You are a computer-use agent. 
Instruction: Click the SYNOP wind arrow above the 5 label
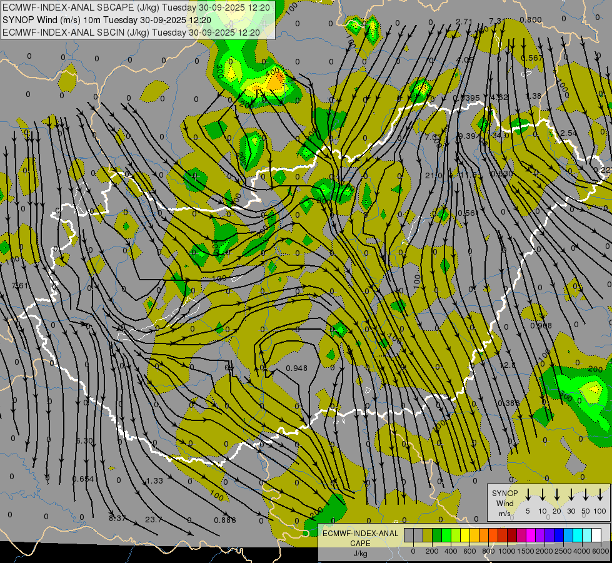[528, 495]
